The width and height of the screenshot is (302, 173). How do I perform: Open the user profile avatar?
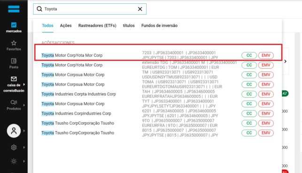[14, 131]
